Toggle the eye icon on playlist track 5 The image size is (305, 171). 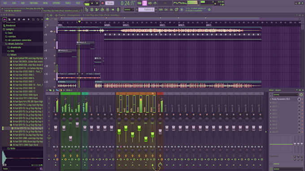(51, 31)
